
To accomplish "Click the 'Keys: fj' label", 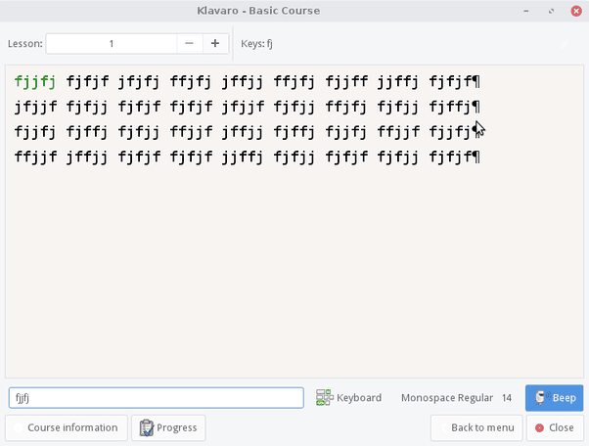I will click(256, 44).
